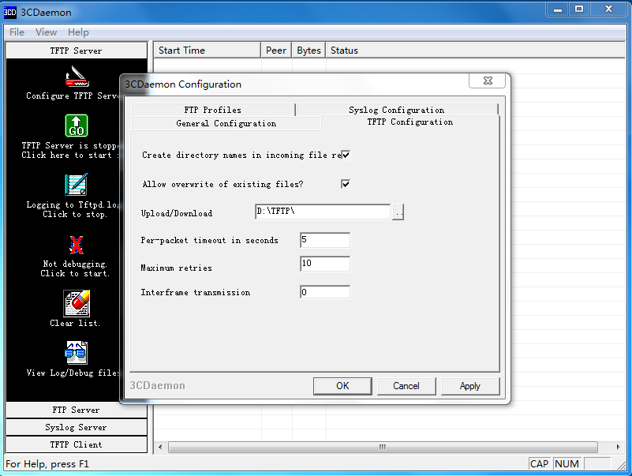Click the Not debugging red X icon
This screenshot has width=632, height=476.
77,245
